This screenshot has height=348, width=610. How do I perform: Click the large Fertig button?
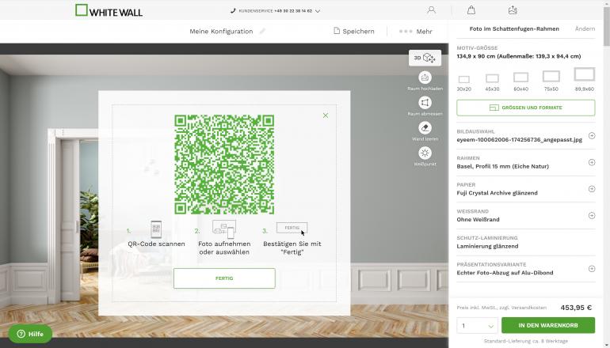point(224,278)
